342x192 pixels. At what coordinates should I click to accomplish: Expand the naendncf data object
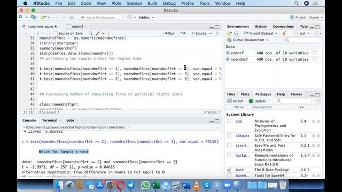pos(228,59)
